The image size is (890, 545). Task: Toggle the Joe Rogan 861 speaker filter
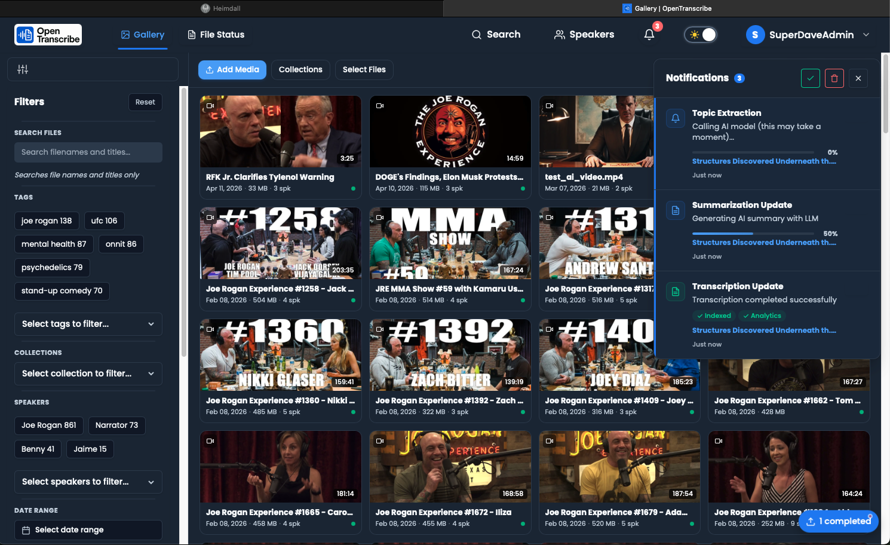pos(49,425)
